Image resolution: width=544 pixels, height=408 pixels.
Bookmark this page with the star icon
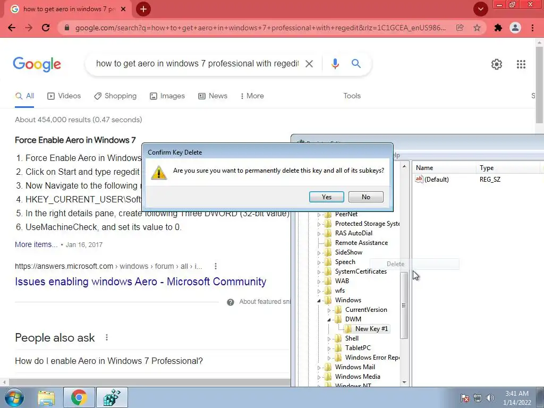[477, 28]
